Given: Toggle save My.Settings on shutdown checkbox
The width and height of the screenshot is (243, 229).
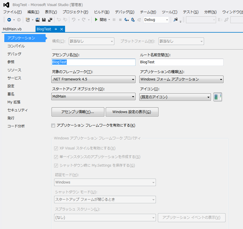Looking at the screenshot, I should pyautogui.click(x=56, y=165).
